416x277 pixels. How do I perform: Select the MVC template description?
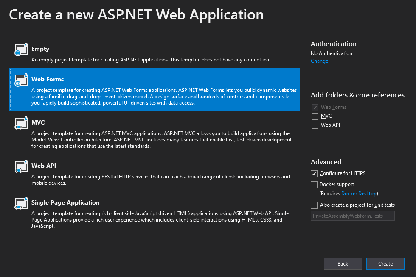click(161, 140)
